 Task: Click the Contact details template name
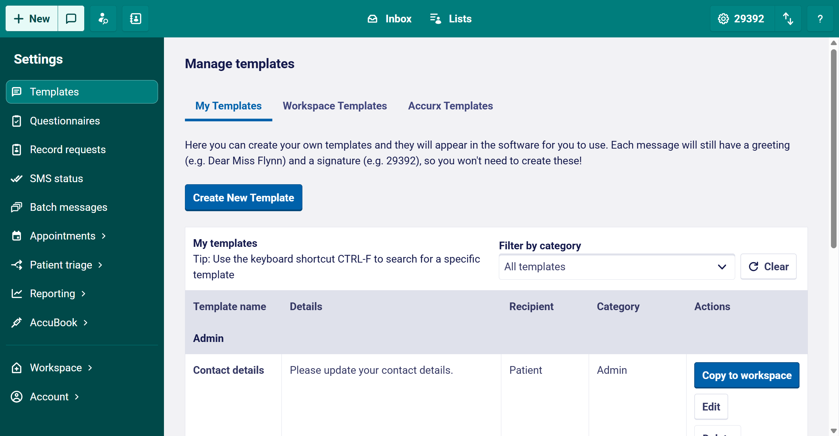tap(228, 370)
